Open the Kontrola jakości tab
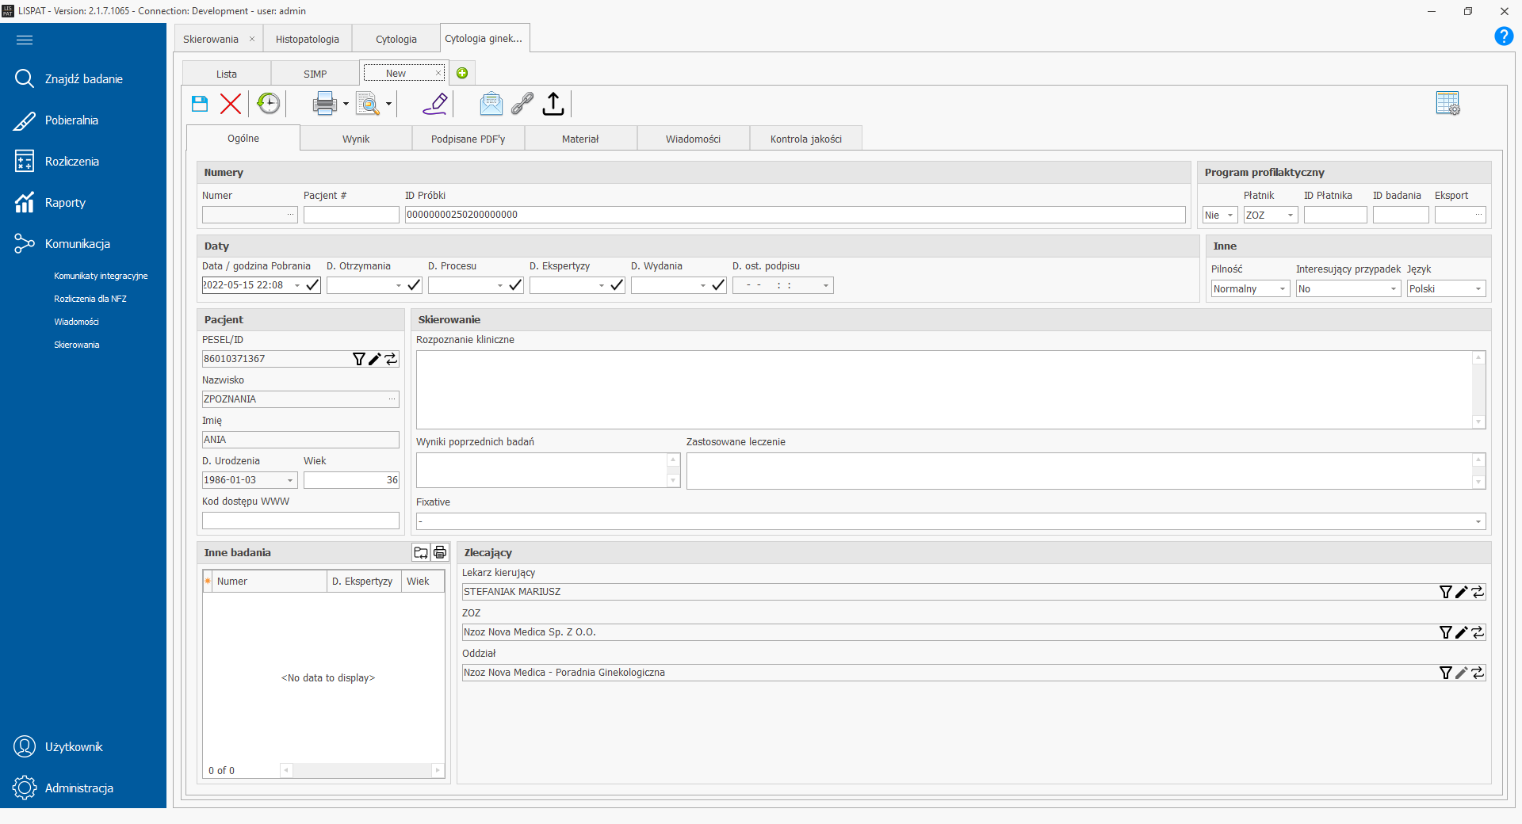The height and width of the screenshot is (824, 1522). (x=805, y=139)
